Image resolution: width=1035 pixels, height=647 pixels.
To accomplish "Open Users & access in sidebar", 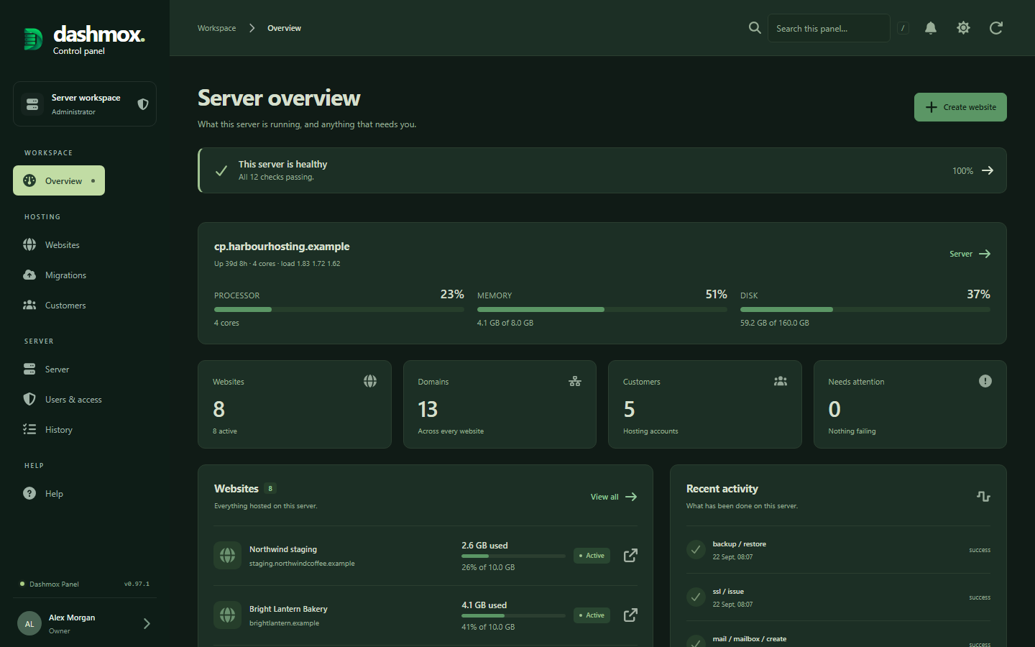I will coord(85,400).
